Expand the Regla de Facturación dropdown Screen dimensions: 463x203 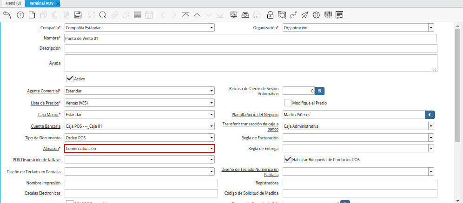pos(431,138)
